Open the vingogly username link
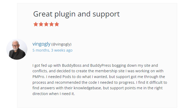183x111 pixels. [41, 44]
